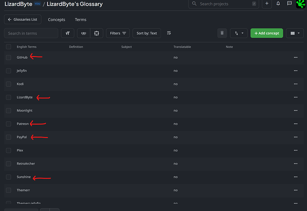
Task: Select all terms with header checkbox
Action: point(8,47)
